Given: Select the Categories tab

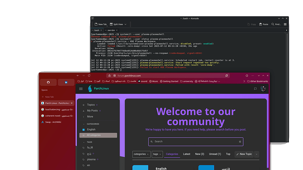Looking at the screenshot, I should pos(172,154).
